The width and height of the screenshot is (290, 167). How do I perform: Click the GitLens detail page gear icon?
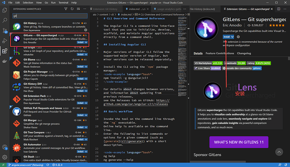pyautogui.click(x=238, y=37)
